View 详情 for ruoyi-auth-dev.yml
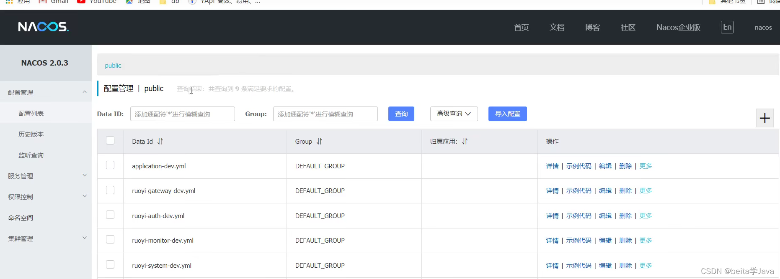780x279 pixels. (x=552, y=216)
